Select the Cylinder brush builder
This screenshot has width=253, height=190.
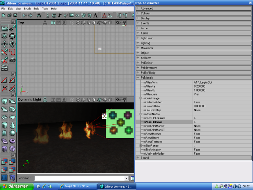pyautogui.click(x=4, y=125)
